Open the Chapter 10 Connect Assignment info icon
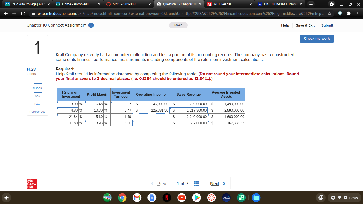The image size is (363, 204). (x=91, y=25)
